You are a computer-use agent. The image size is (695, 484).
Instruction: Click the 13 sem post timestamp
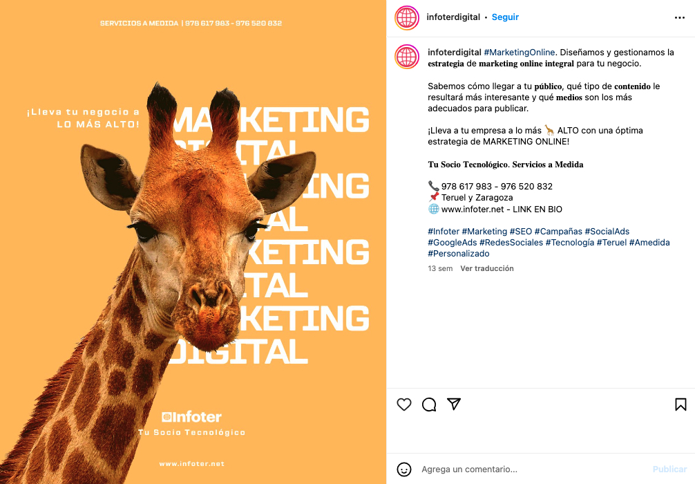[440, 268]
